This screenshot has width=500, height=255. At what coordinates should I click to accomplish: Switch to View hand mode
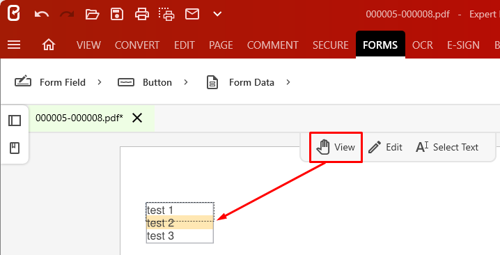pyautogui.click(x=336, y=147)
